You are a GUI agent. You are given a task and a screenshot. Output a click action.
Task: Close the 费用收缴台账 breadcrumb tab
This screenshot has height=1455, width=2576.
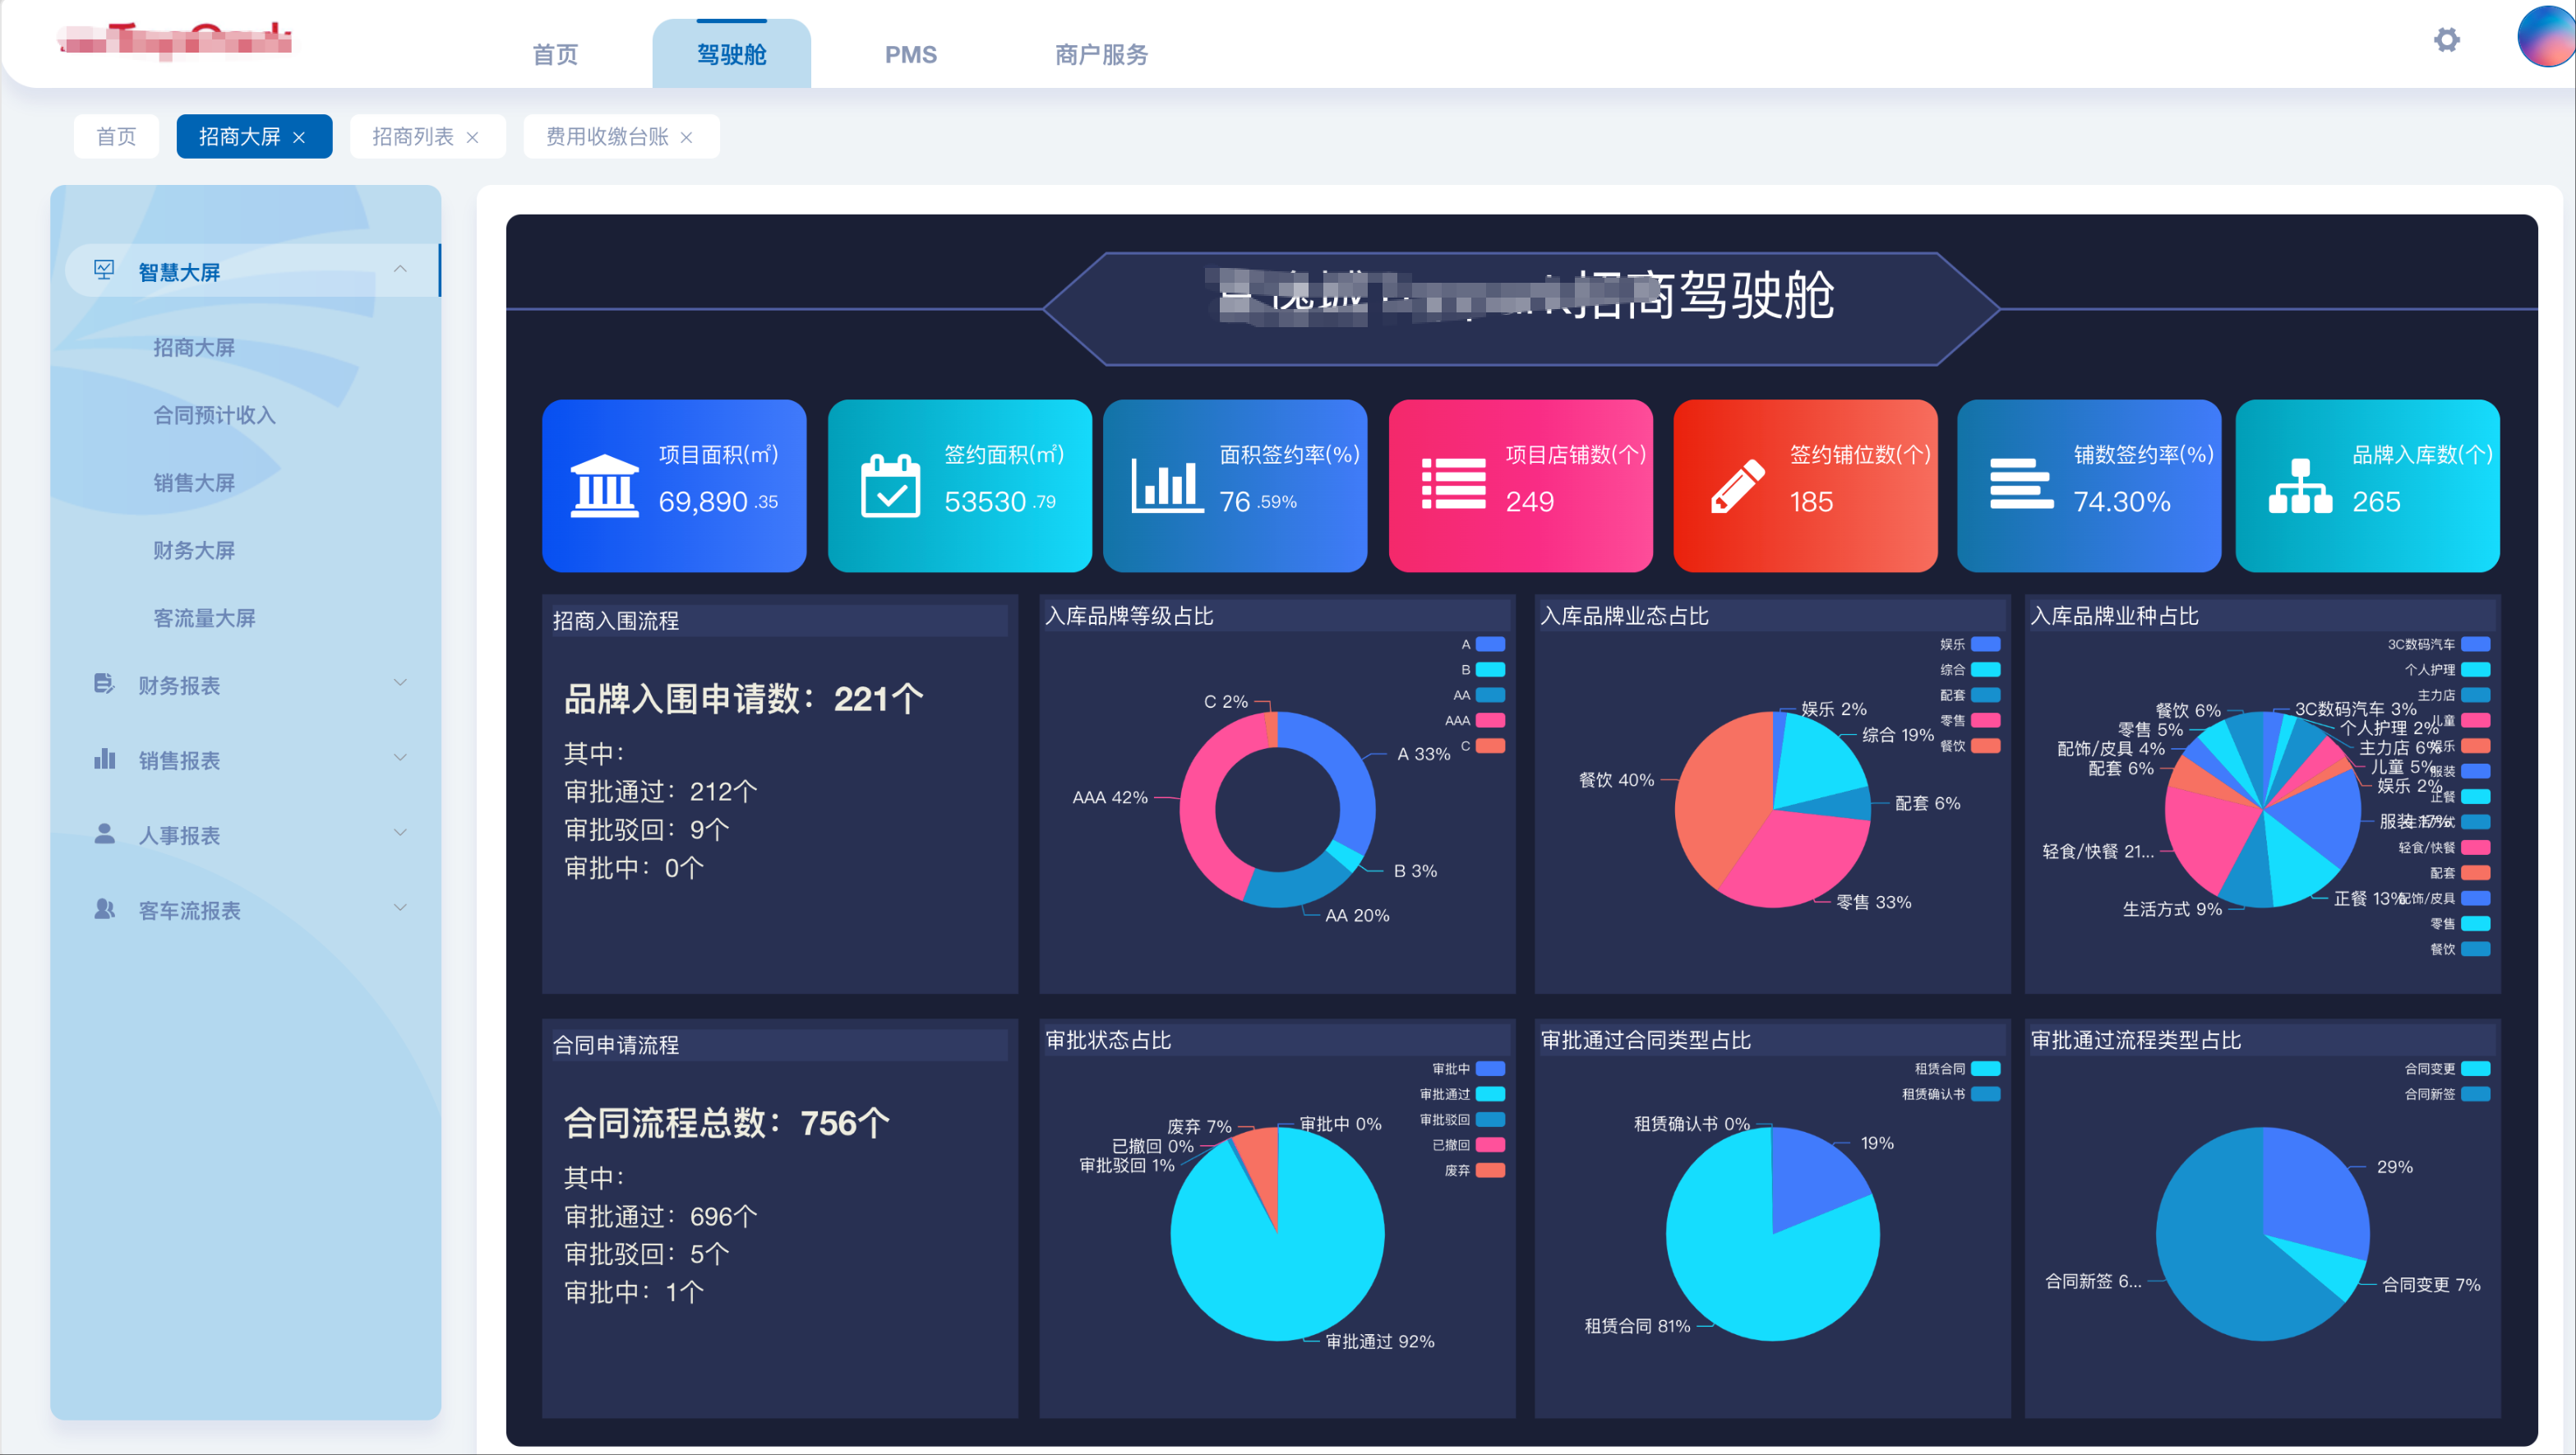coord(686,137)
